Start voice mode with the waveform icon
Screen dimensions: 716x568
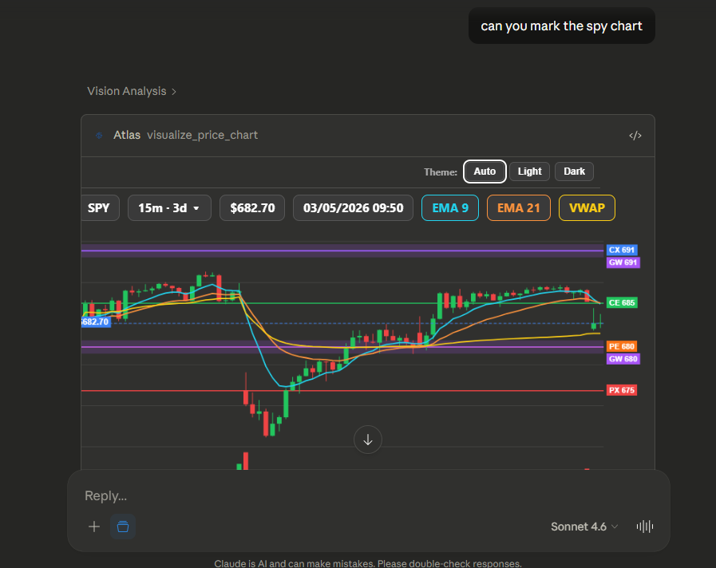point(645,527)
